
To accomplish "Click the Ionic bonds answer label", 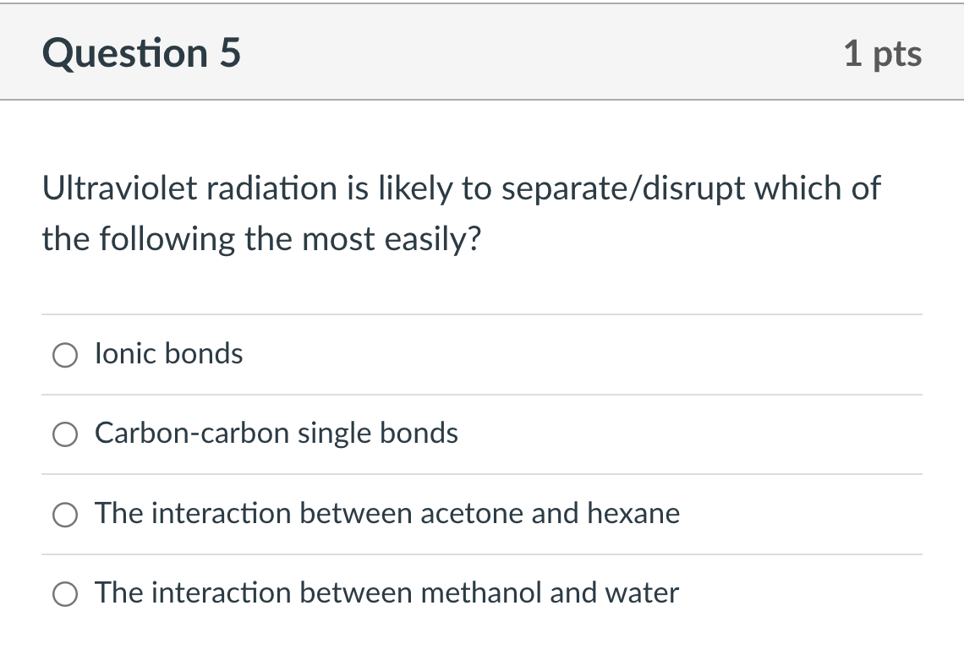I will [168, 354].
